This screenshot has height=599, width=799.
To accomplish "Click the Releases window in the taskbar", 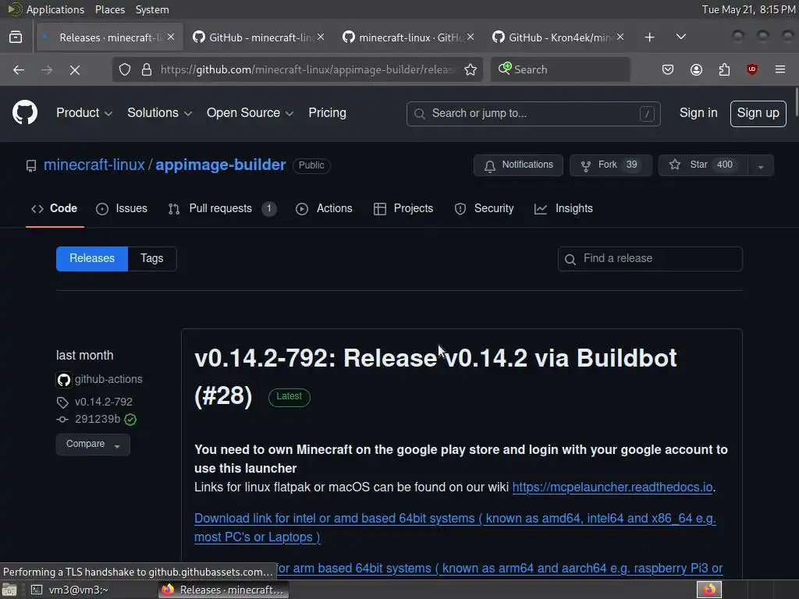I will (x=223, y=590).
